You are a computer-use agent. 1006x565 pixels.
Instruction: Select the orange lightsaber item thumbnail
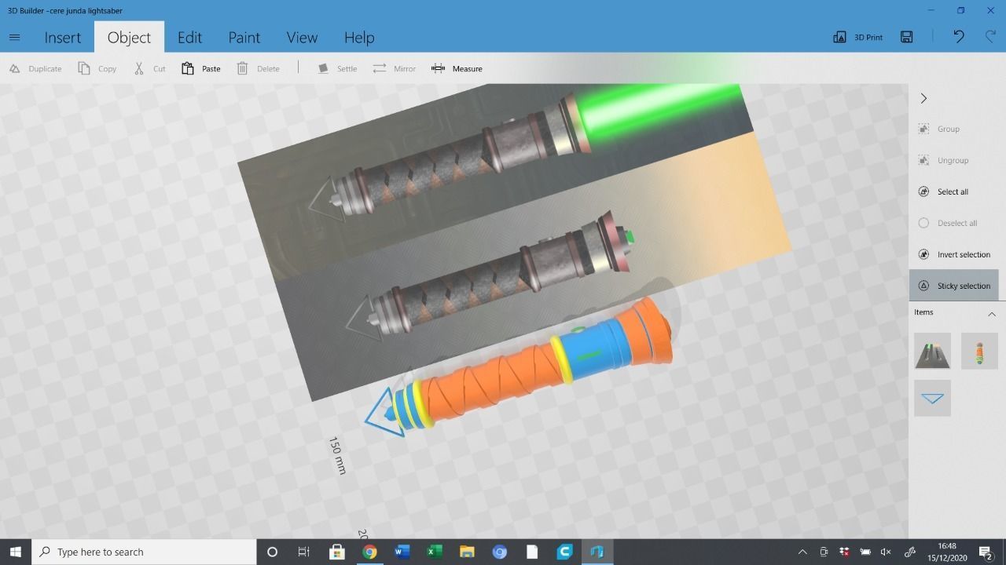tap(979, 351)
